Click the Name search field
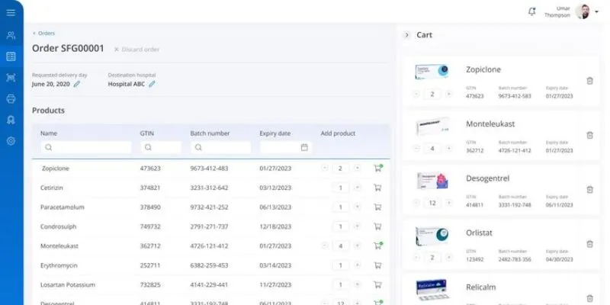This screenshot has height=305, width=610. click(x=86, y=147)
